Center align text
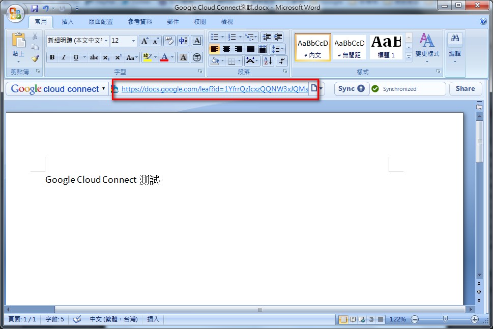Image resolution: width=493 pixels, height=329 pixels. [x=226, y=49]
